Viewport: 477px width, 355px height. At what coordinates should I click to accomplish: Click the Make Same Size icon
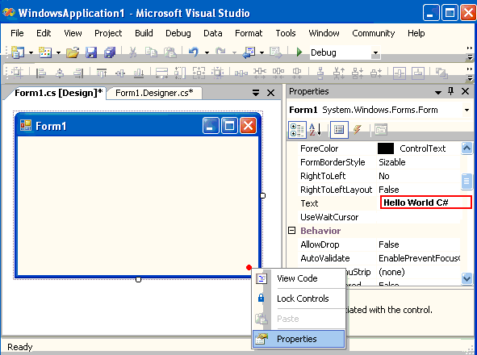tap(199, 73)
